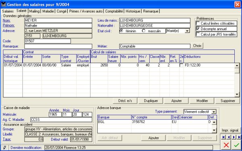Enable Calcul par JRS travaillés checkbox
242x151 pixels.
(x=198, y=34)
